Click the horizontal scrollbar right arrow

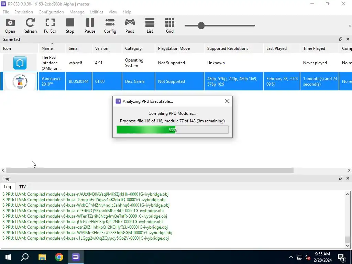(349, 170)
